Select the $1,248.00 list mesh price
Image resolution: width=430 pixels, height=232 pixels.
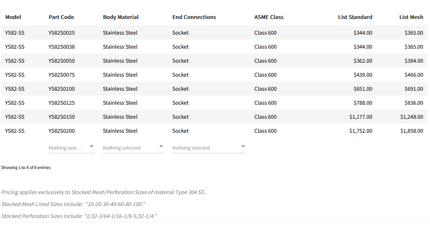[411, 117]
